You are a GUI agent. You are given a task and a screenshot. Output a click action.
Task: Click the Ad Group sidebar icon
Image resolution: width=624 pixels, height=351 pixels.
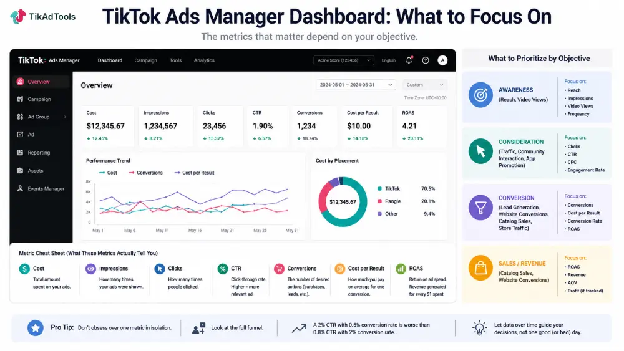[21, 117]
